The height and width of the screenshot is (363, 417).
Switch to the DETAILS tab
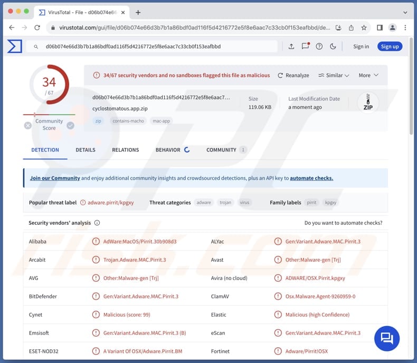[86, 150]
